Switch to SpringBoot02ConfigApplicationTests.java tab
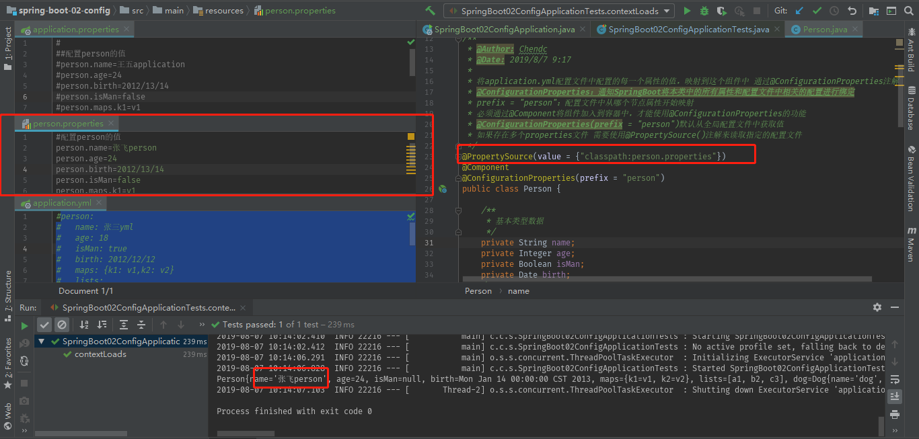This screenshot has width=919, height=439. click(x=688, y=30)
